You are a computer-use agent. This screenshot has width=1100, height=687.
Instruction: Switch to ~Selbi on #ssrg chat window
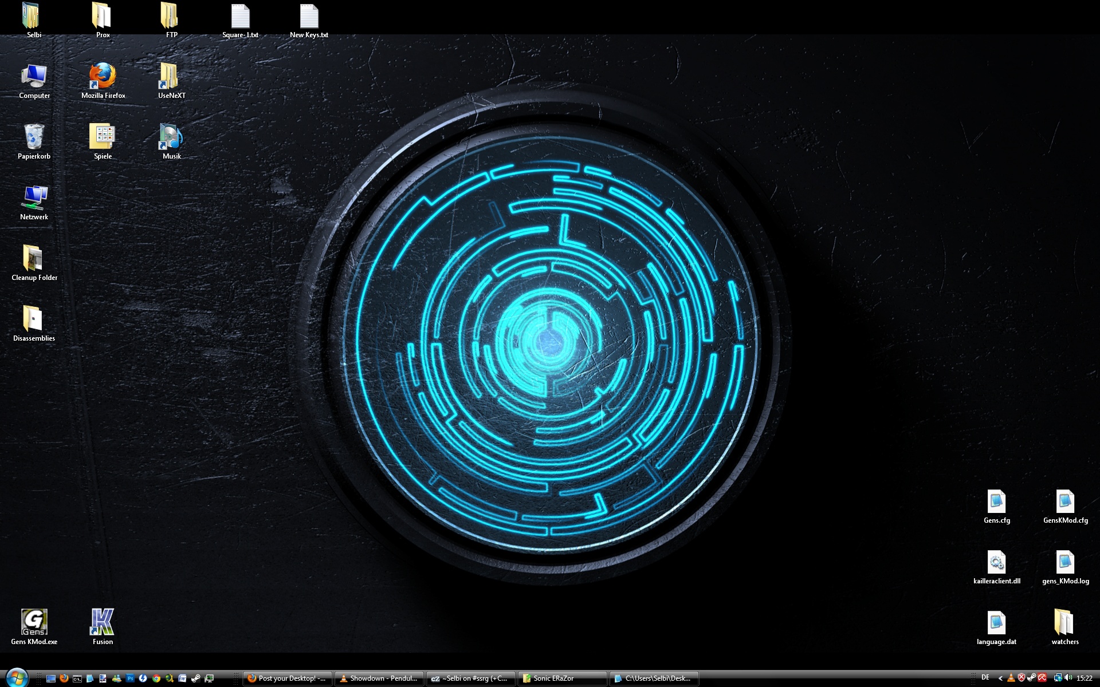(x=471, y=678)
